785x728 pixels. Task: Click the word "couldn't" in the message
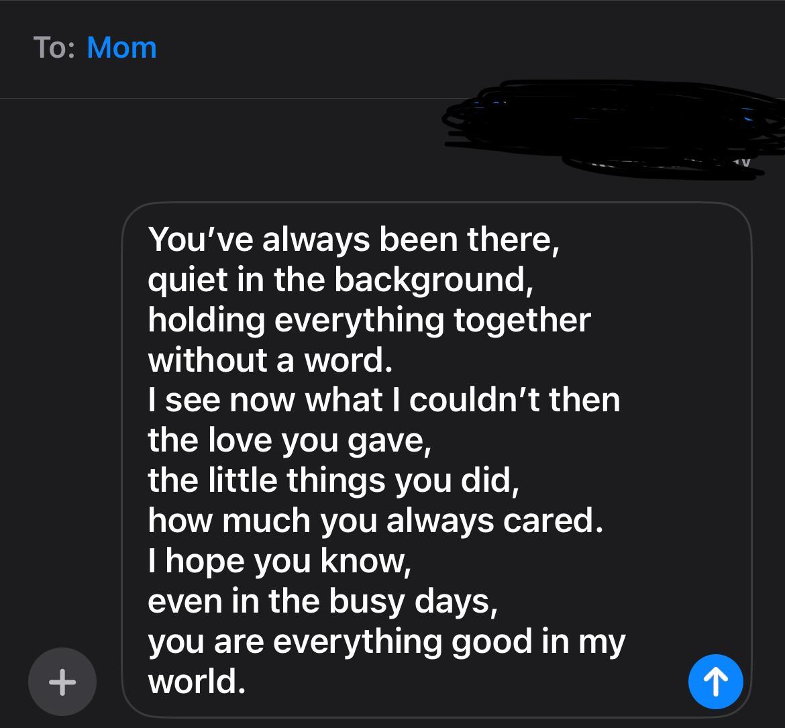click(474, 401)
